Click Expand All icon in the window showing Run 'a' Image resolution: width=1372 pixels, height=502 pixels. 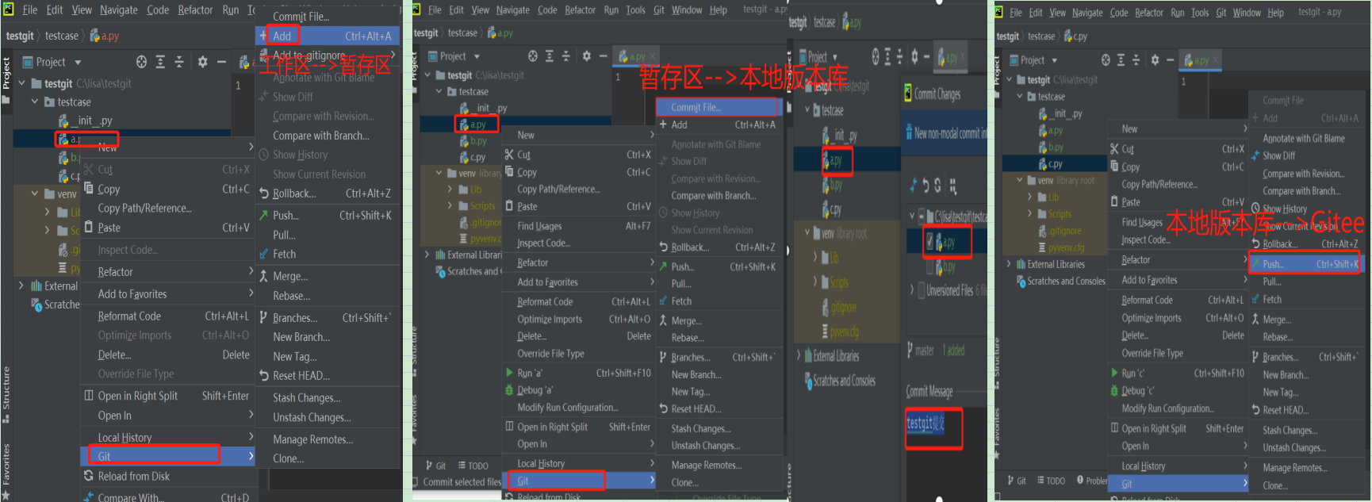point(549,56)
